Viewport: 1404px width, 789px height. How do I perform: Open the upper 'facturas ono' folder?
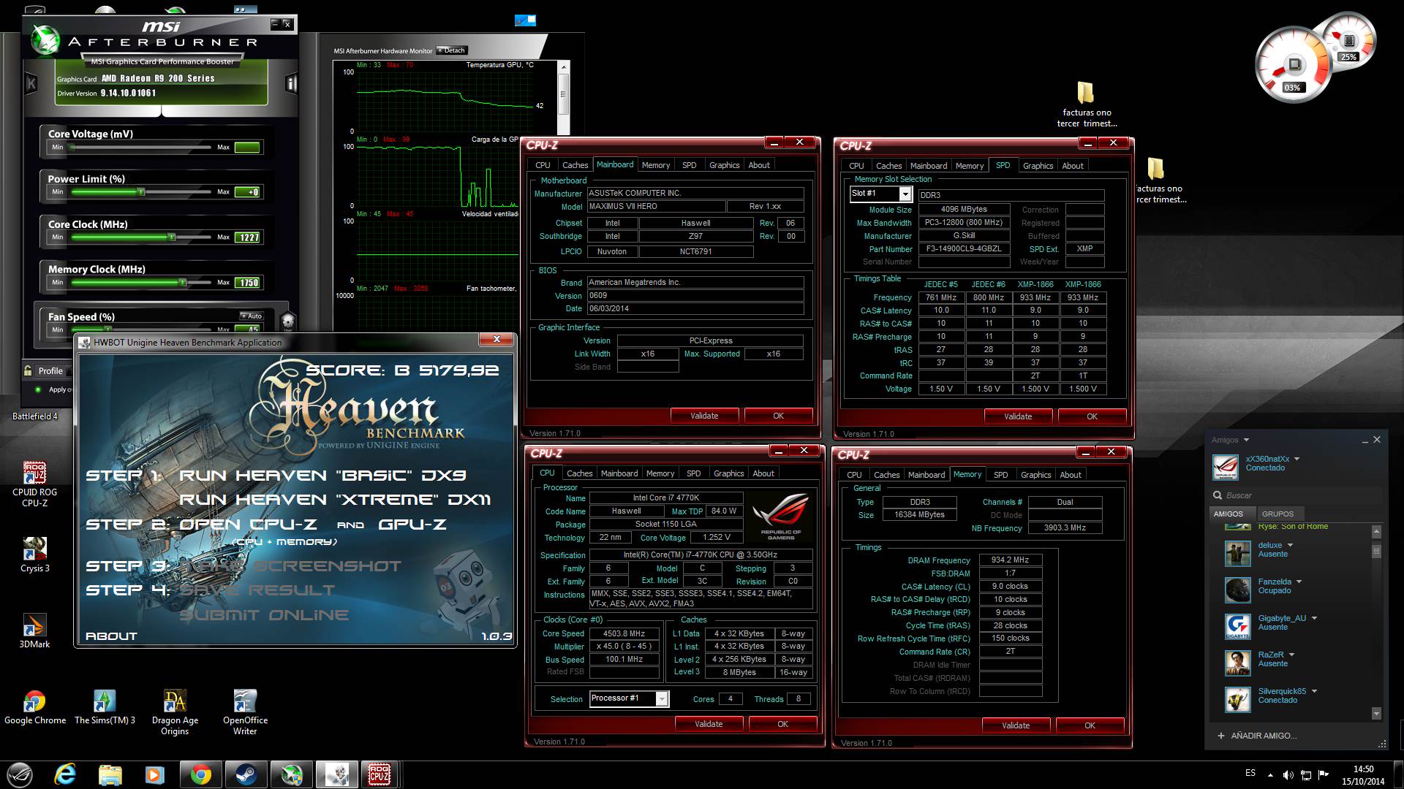coord(1087,104)
